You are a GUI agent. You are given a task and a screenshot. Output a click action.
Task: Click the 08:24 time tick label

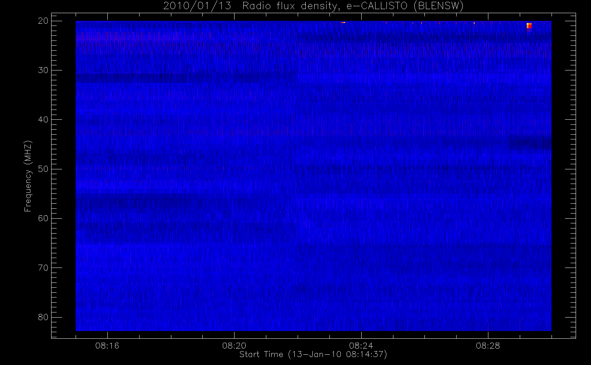click(x=361, y=346)
